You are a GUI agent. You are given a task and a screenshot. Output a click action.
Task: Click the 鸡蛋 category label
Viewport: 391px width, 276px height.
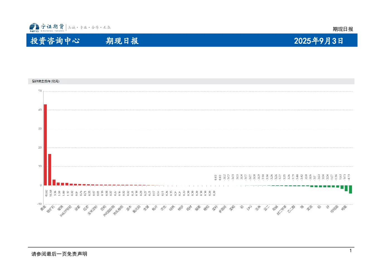pyautogui.click(x=344, y=208)
